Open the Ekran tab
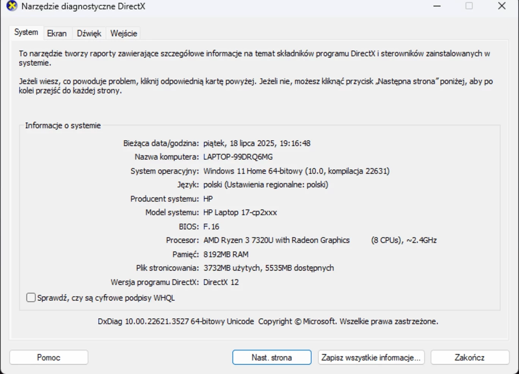This screenshot has width=519, height=374. coord(57,33)
